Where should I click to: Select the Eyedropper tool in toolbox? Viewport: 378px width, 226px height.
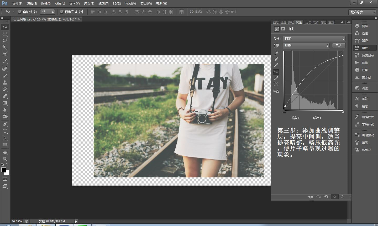5,61
